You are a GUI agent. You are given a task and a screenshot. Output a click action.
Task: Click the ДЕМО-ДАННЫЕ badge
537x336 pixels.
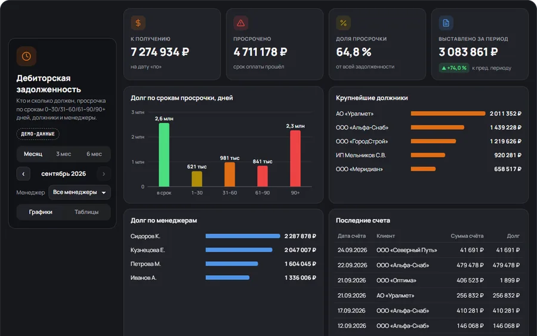point(38,134)
